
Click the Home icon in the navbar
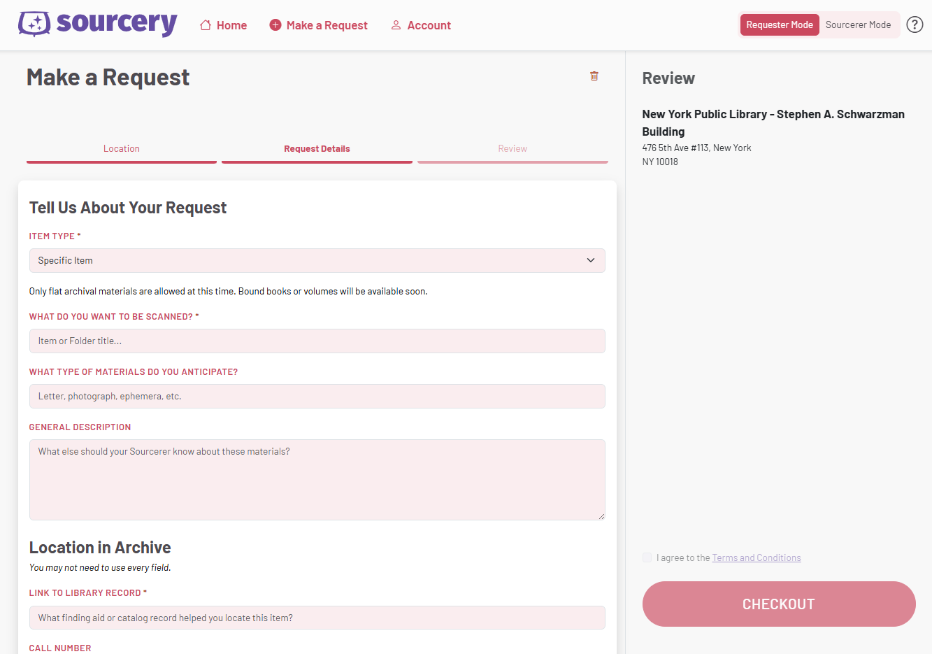(x=204, y=24)
